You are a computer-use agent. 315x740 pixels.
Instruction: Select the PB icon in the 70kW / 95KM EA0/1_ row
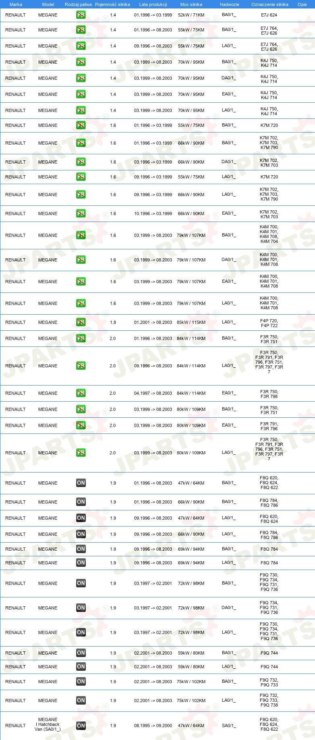pos(81,94)
